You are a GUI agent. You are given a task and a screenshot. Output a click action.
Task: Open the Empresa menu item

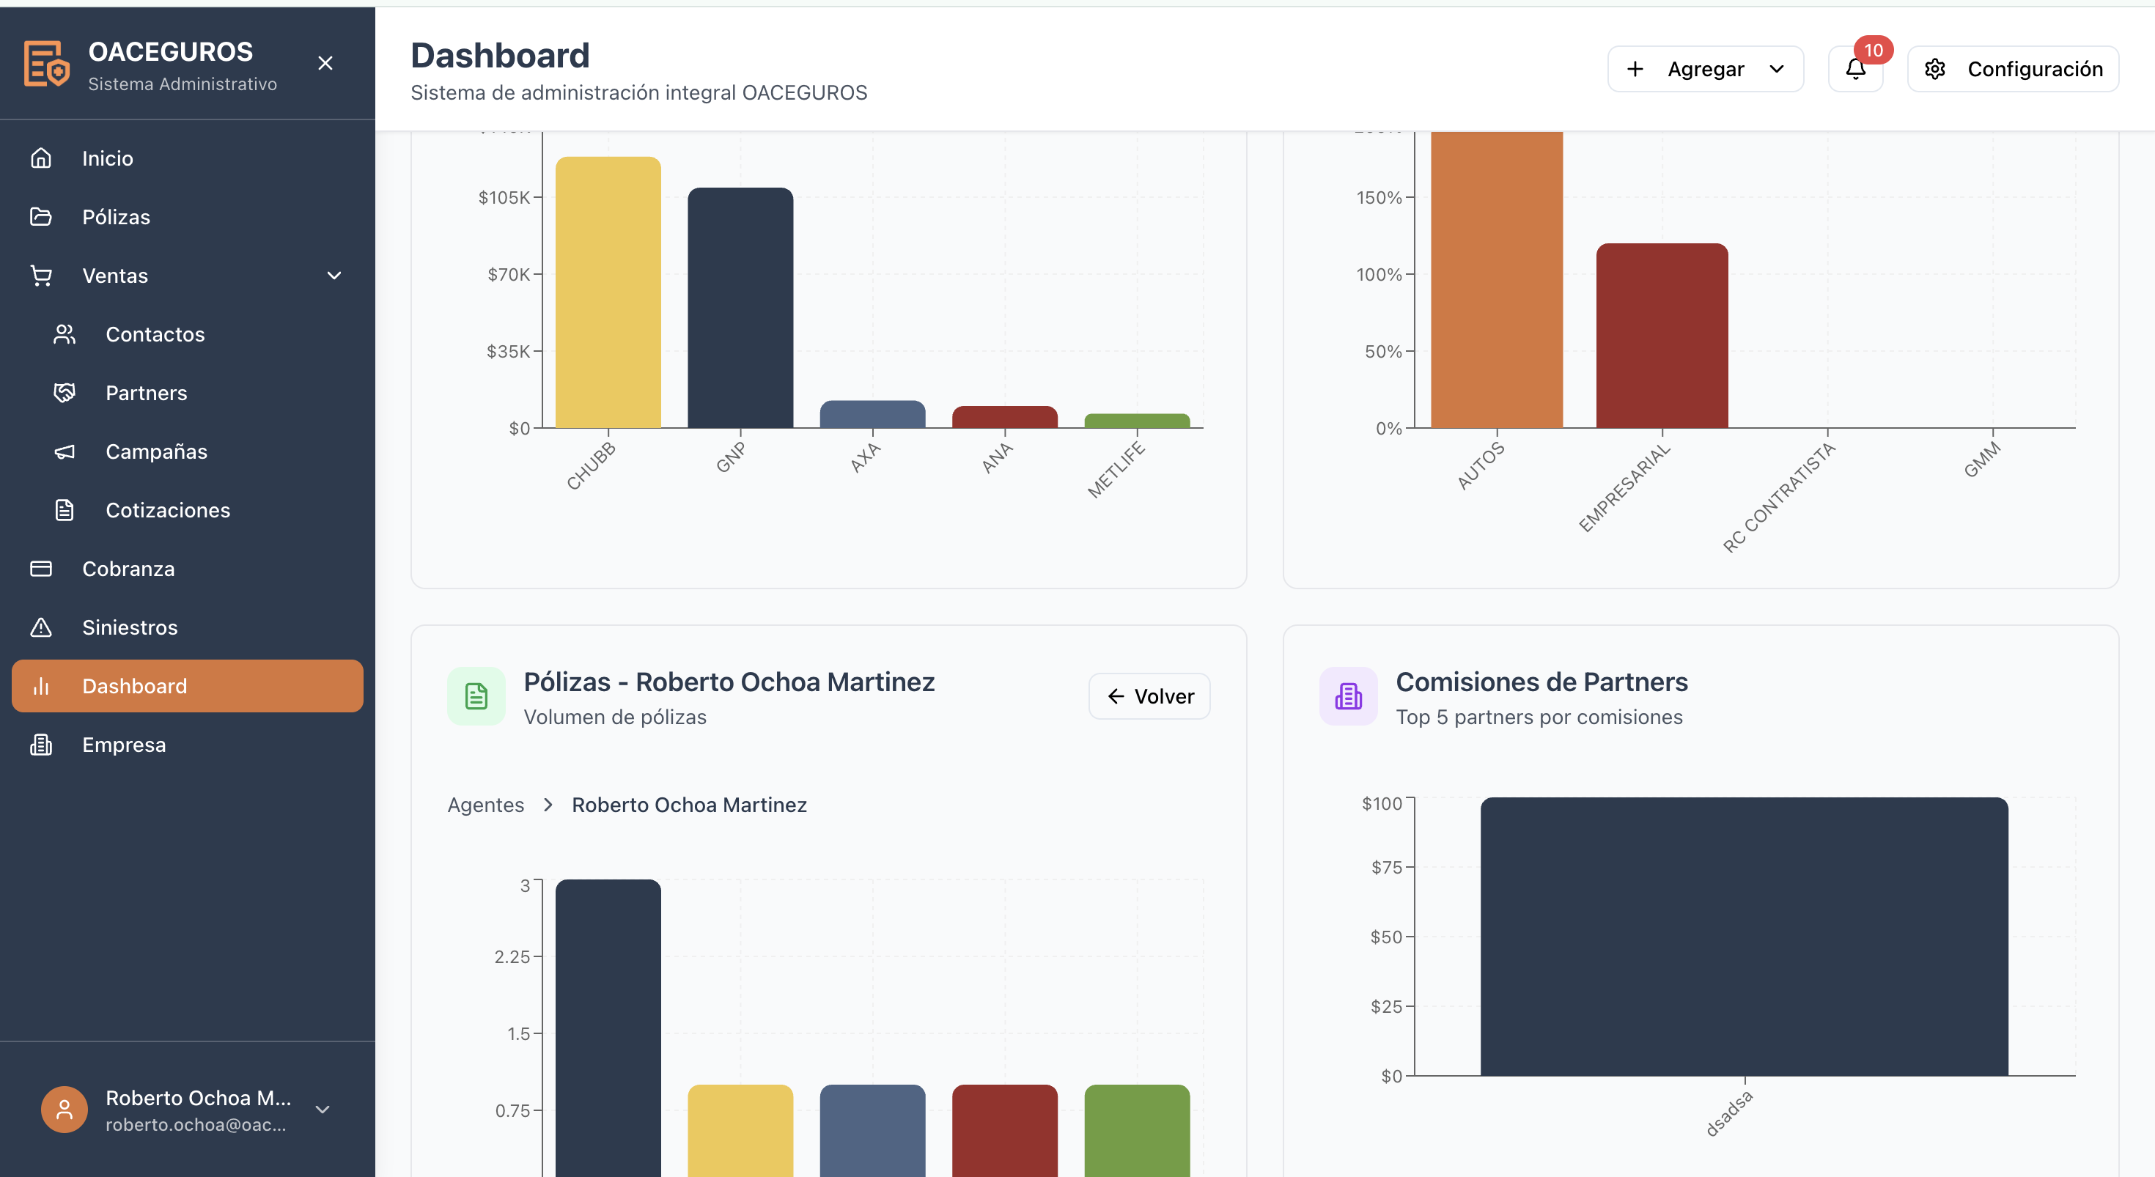pyautogui.click(x=124, y=745)
